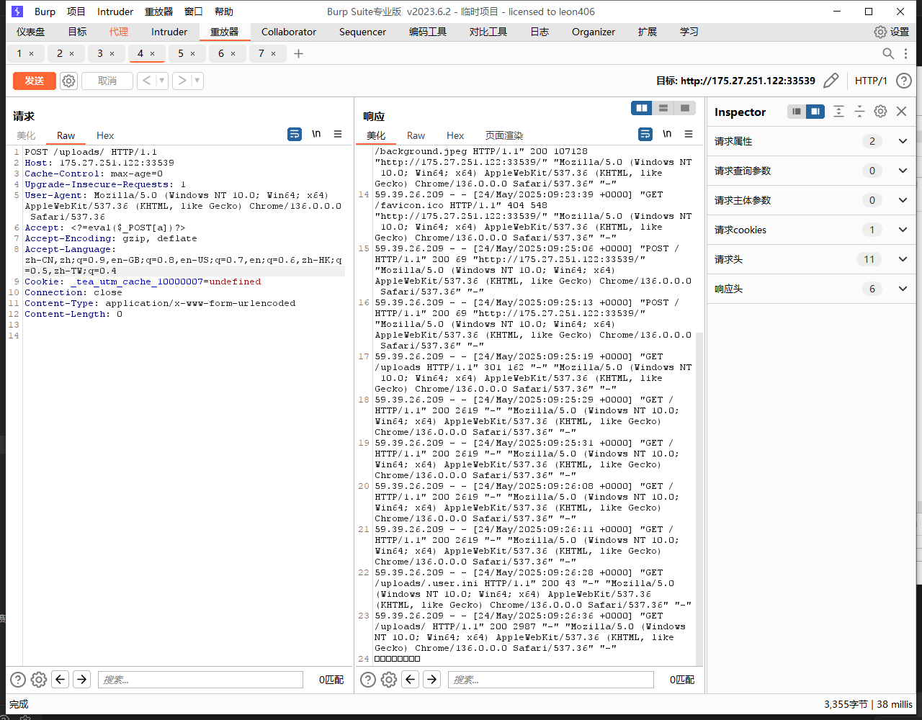Close Repeater tab 4
This screenshot has width=922, height=720.
coord(152,54)
